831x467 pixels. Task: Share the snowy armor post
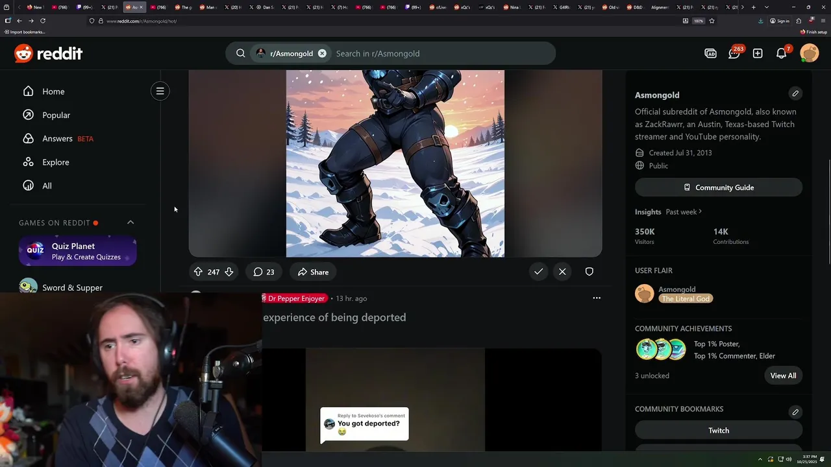[313, 272]
